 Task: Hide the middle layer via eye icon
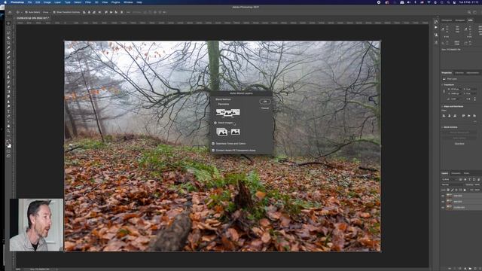pos(443,202)
